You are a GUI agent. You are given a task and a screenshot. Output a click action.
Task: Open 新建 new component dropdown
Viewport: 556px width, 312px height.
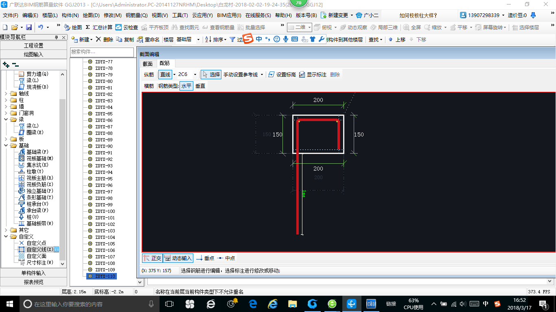point(82,39)
